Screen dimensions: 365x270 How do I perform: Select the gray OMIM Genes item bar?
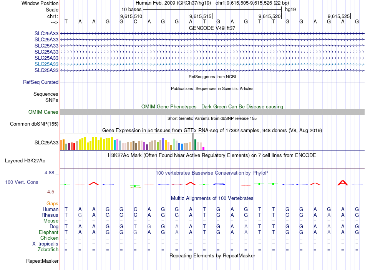pos(212,112)
